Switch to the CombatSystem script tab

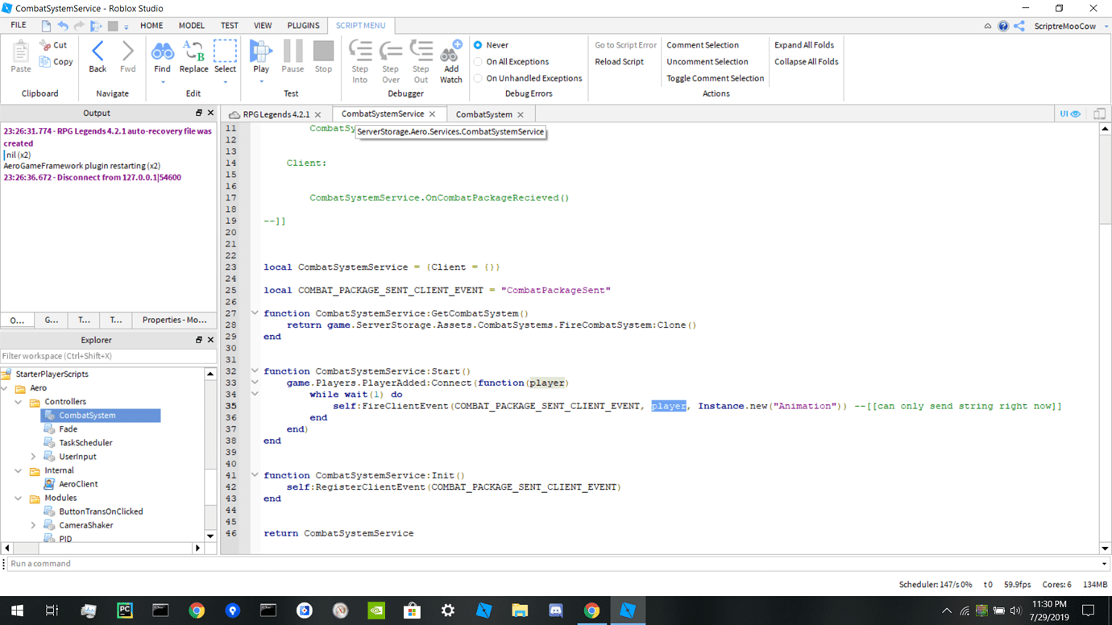(483, 114)
